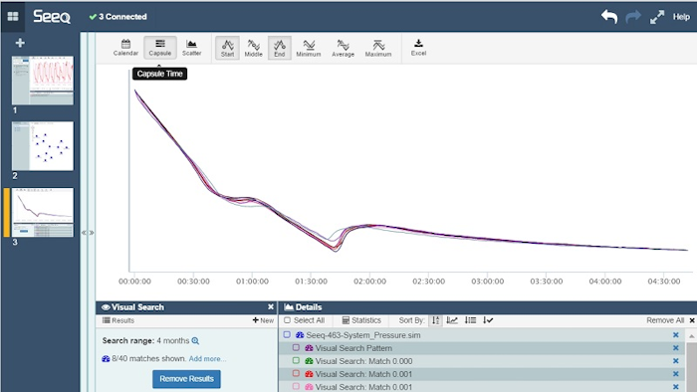Switch to Calendar time view

[125, 47]
